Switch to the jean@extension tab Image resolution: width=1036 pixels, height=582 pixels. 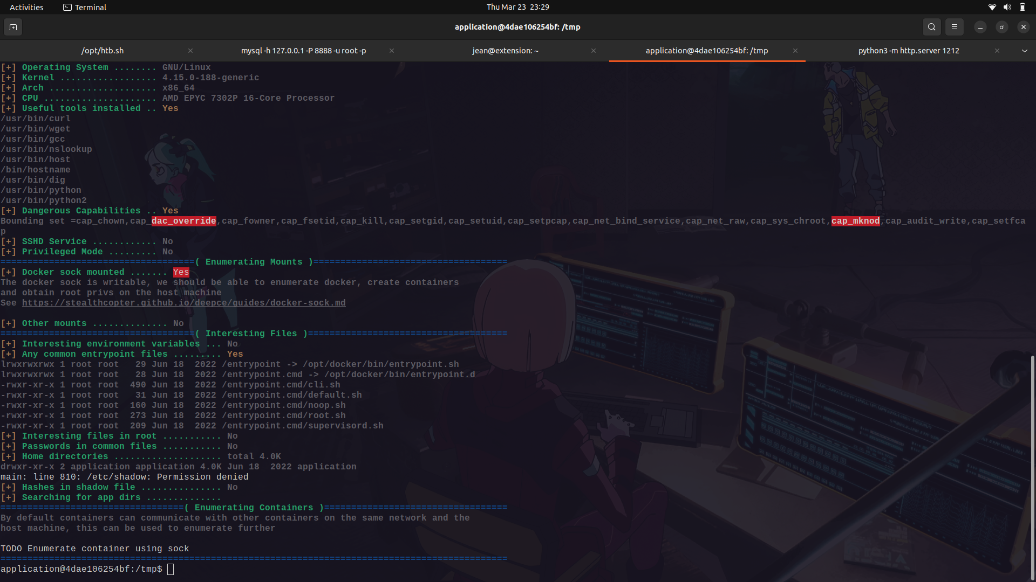(505, 51)
